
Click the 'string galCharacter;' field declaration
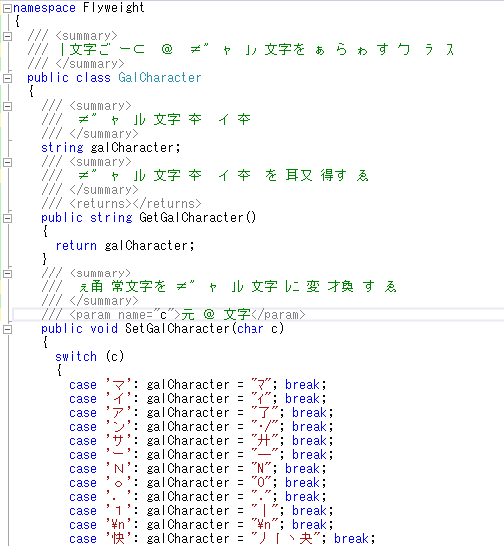coord(111,148)
